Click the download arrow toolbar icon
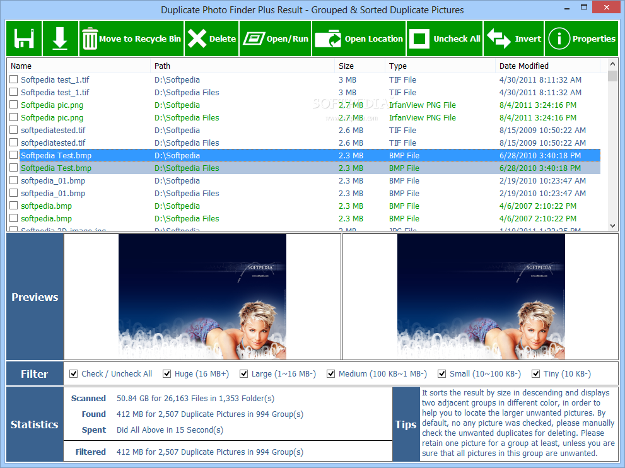 [x=60, y=38]
